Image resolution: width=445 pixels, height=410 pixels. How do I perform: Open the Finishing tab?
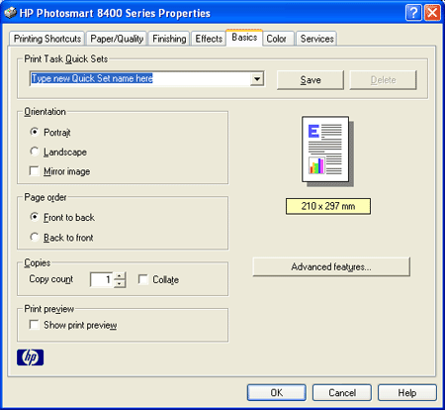point(169,39)
